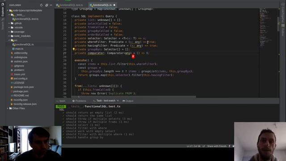Image resolution: width=286 pixels, height=161 pixels.
Task: Click the editor horizontal scrollbar thumb
Action: (x=134, y=97)
